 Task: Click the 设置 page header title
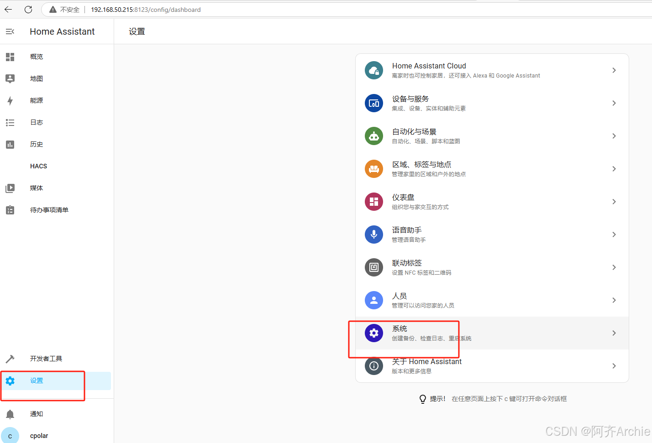[137, 31]
